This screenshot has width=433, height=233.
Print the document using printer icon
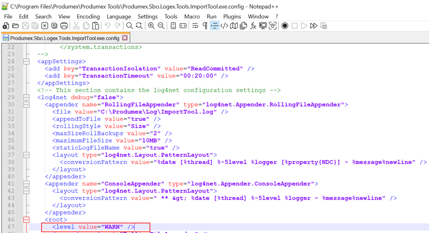(x=64, y=26)
